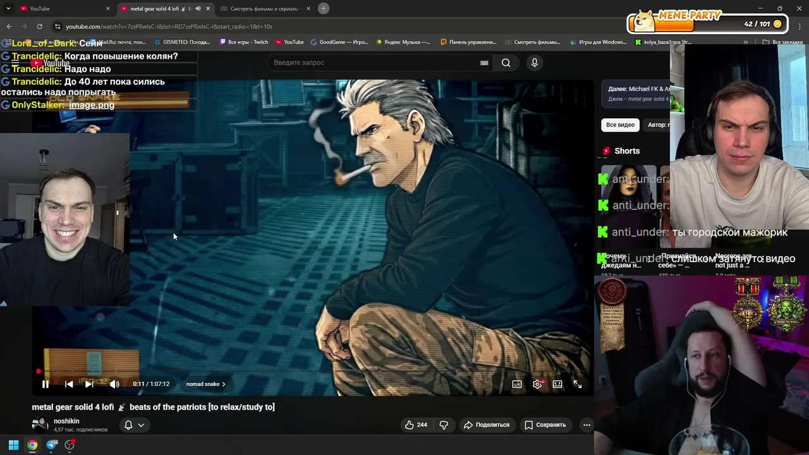This screenshot has width=809, height=455.
Task: Select the Все видео filter chip
Action: 620,124
